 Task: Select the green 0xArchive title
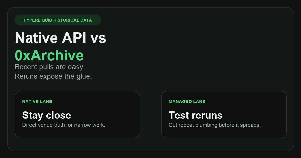click(49, 55)
